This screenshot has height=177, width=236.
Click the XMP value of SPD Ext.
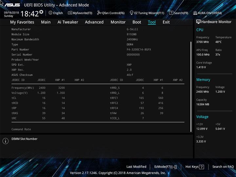(x=129, y=65)
